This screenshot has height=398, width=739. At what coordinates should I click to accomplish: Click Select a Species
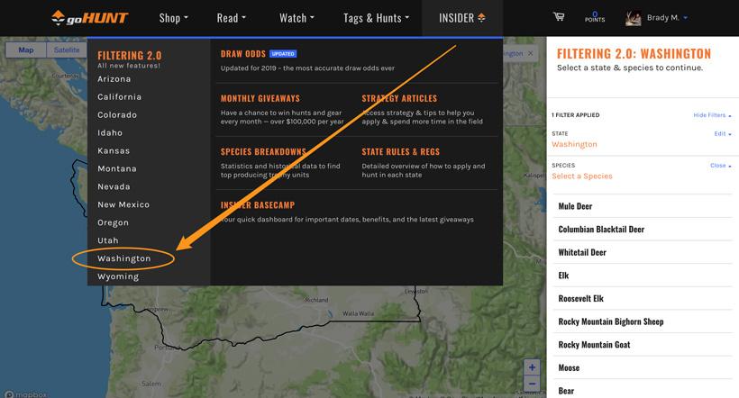tap(582, 176)
